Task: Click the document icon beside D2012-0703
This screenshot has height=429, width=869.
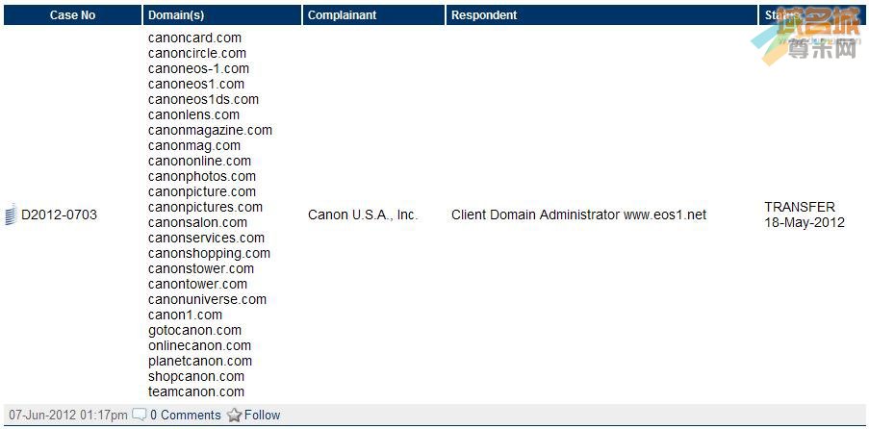Action: pos(11,214)
